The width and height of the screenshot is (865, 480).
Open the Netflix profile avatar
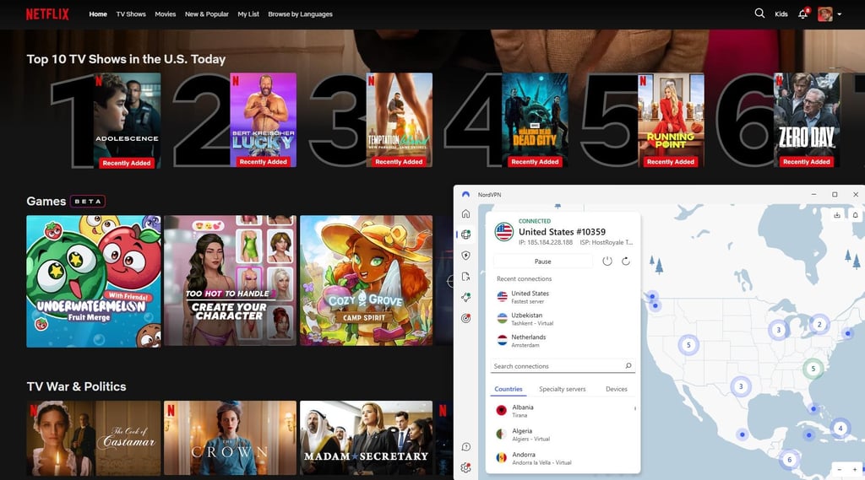(x=825, y=13)
